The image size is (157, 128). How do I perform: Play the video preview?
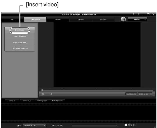pyautogui.click(x=43, y=94)
